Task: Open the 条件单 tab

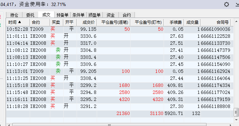Action: point(78,15)
